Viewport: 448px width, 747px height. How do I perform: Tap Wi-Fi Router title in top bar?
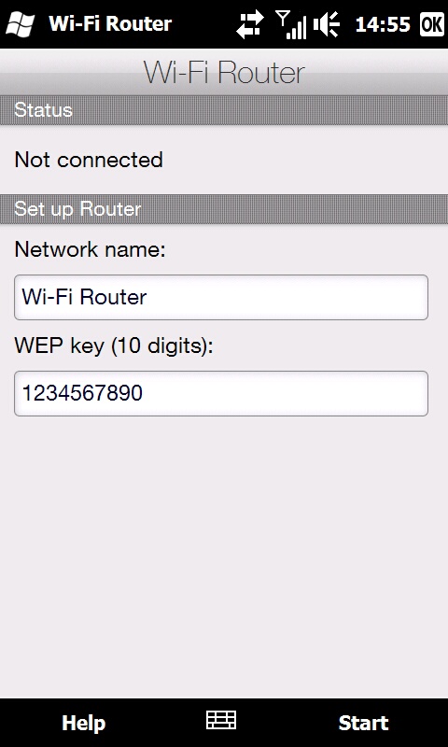[110, 23]
